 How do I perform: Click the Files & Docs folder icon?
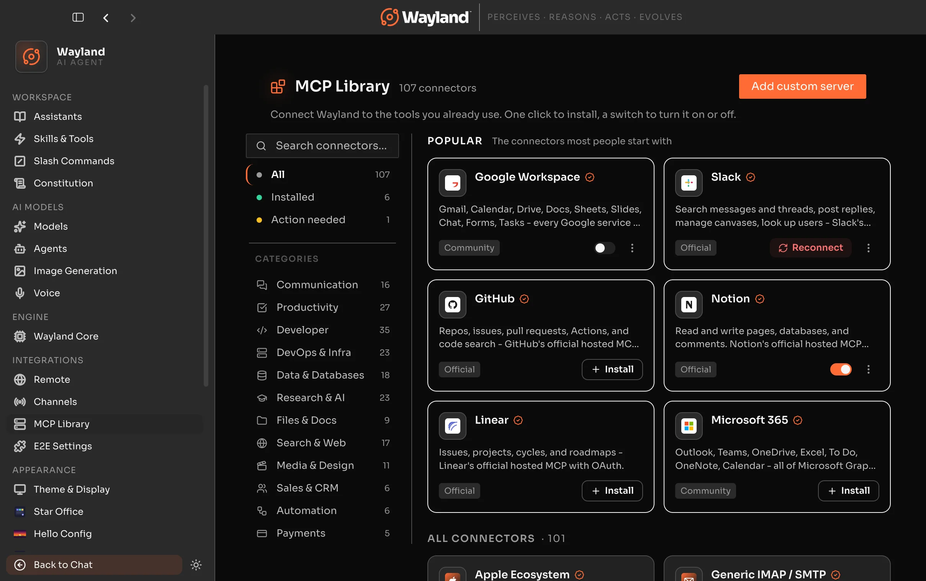click(x=262, y=420)
